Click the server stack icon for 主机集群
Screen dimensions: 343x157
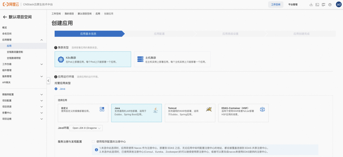[140, 59]
